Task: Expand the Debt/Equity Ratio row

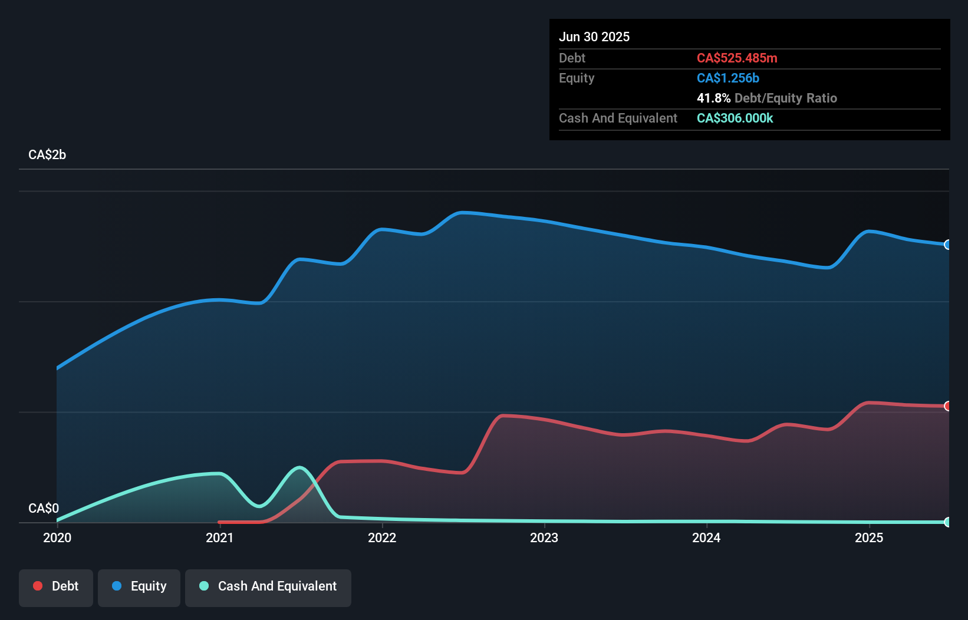Action: [x=766, y=98]
